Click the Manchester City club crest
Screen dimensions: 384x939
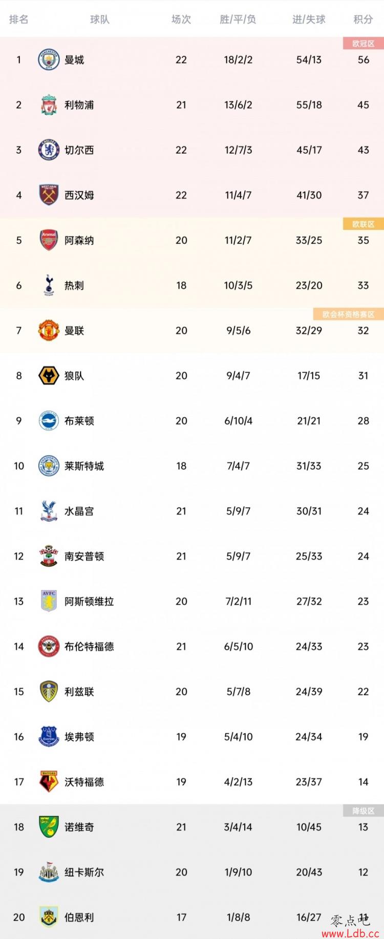pos(49,60)
